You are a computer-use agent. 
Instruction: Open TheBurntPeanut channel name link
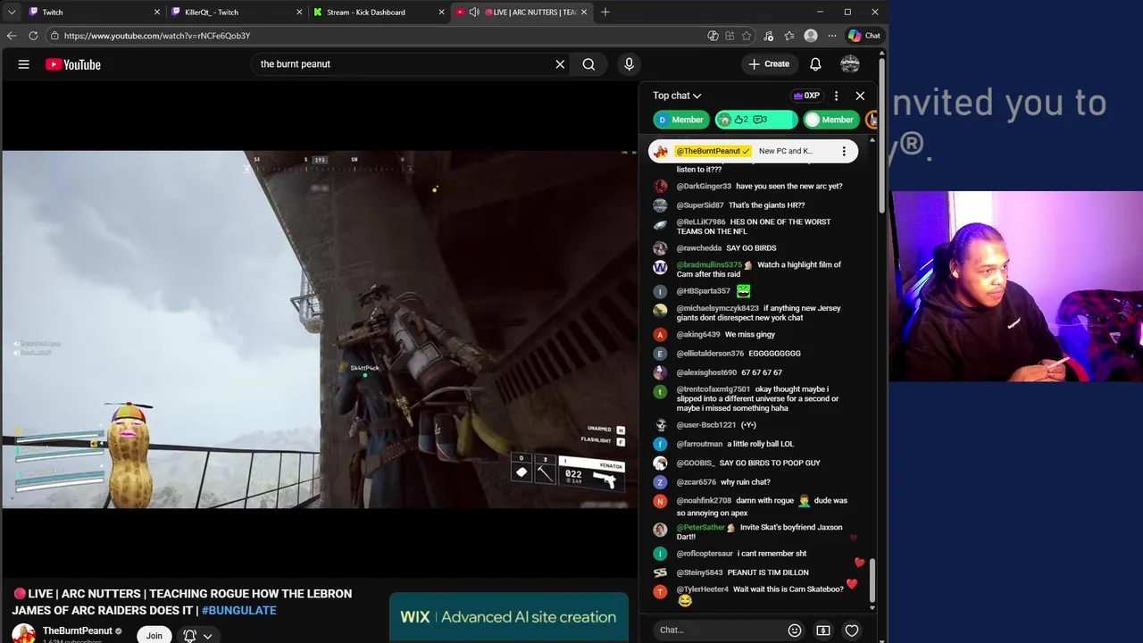pyautogui.click(x=78, y=630)
